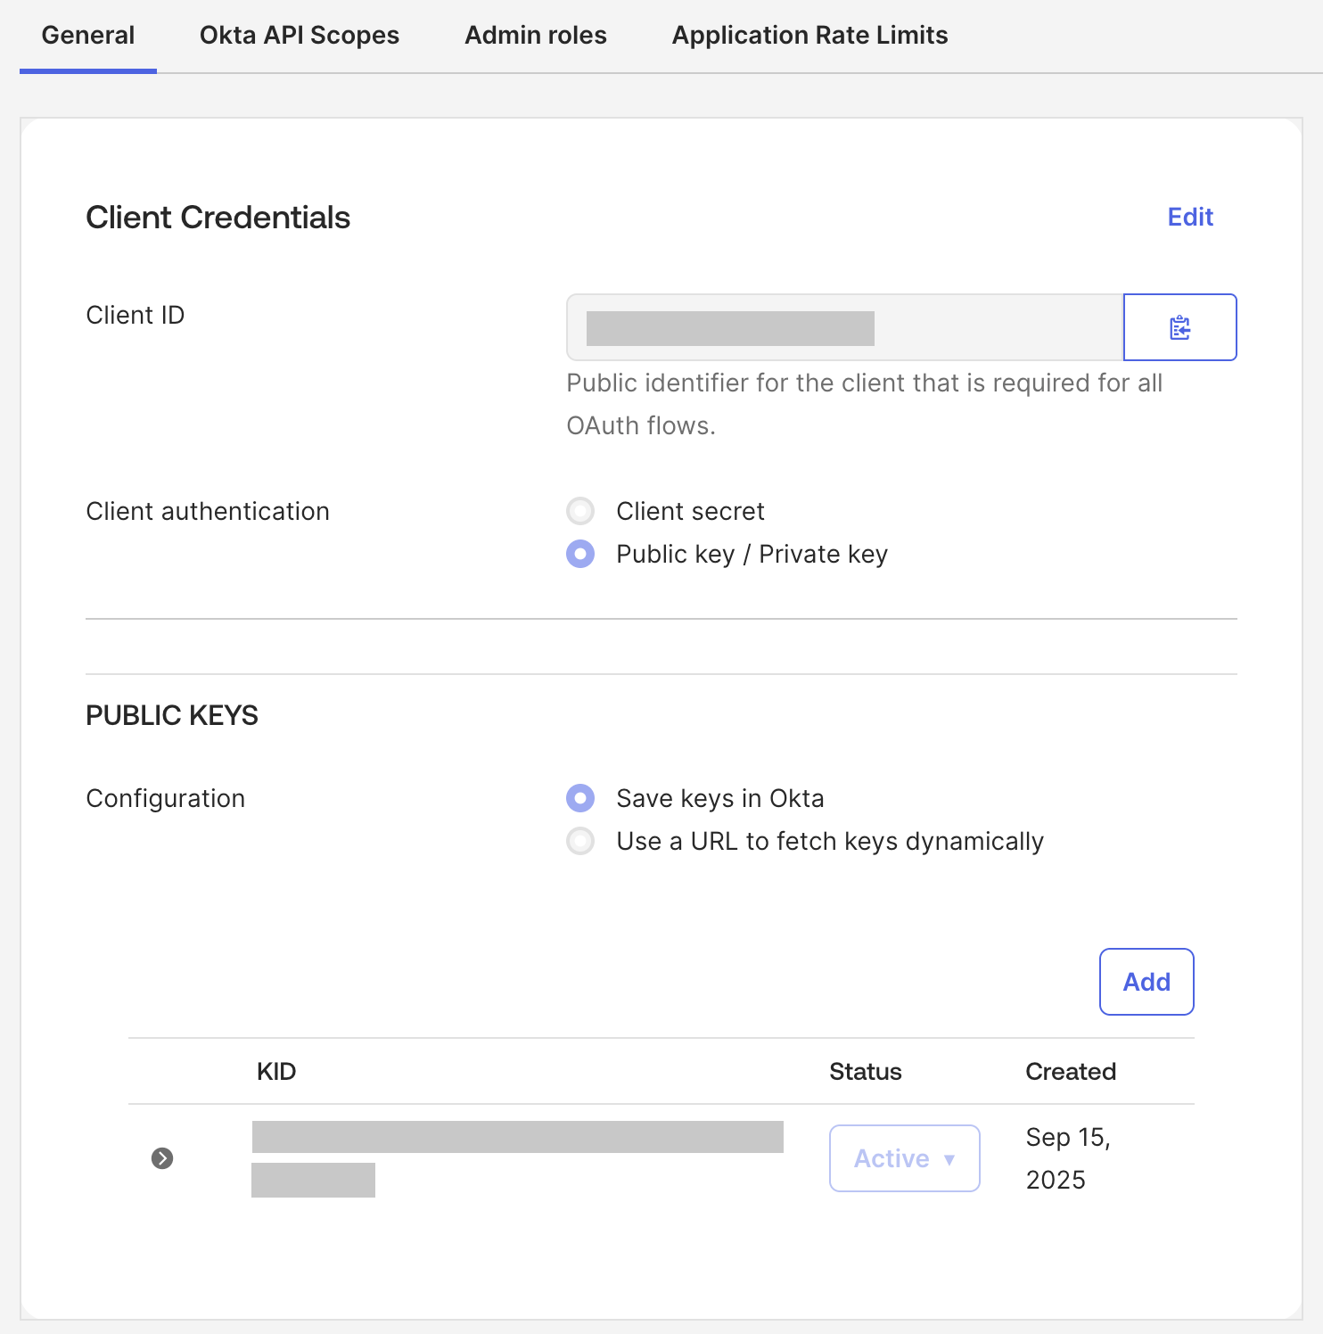
Task: Click the Client ID label
Action: point(136,315)
